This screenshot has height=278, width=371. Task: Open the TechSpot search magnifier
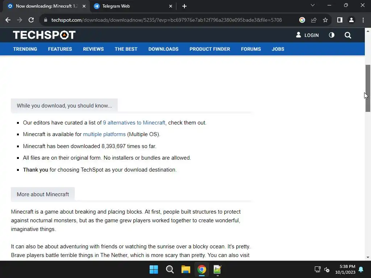[348, 35]
